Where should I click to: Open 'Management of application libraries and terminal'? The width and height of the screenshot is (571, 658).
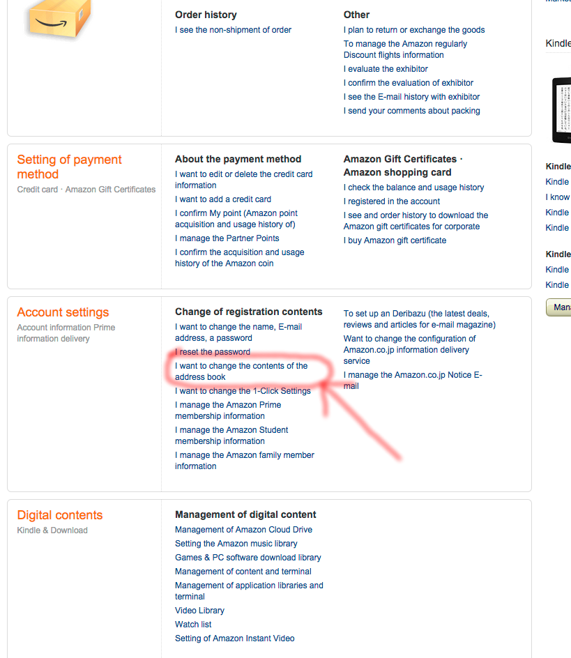[249, 591]
